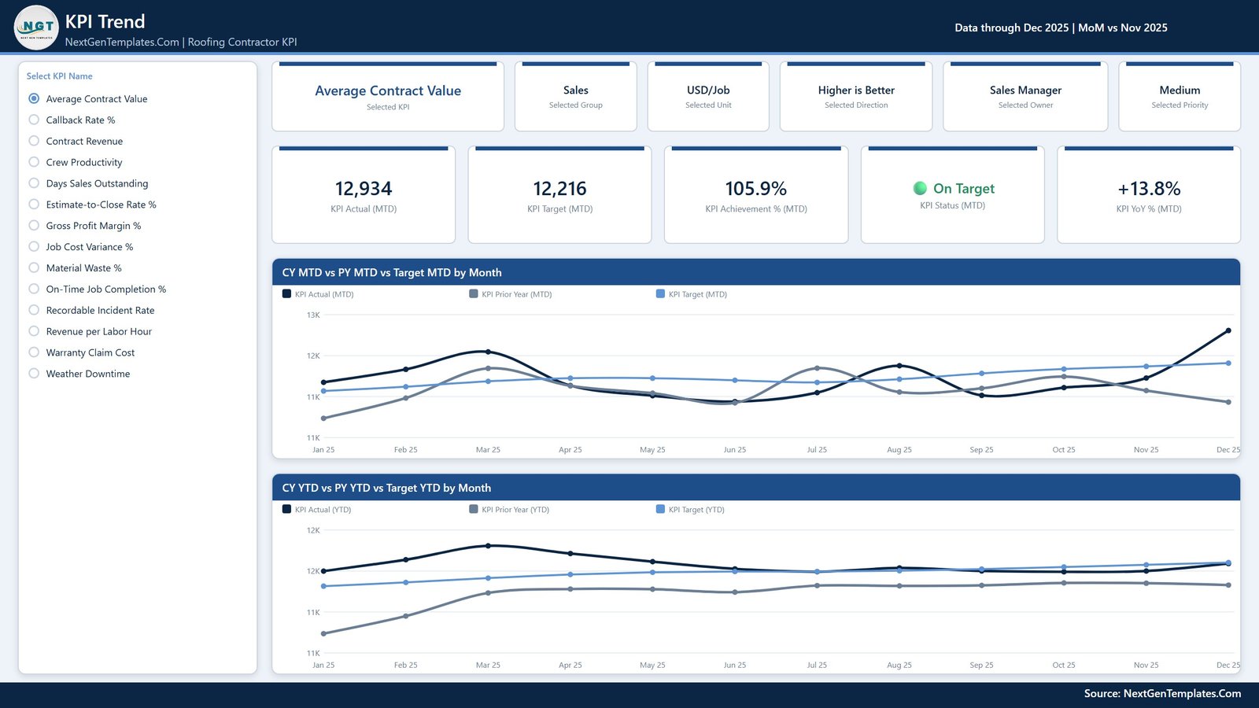This screenshot has width=1259, height=708.
Task: Click the NGT logo icon
Action: coord(36,27)
